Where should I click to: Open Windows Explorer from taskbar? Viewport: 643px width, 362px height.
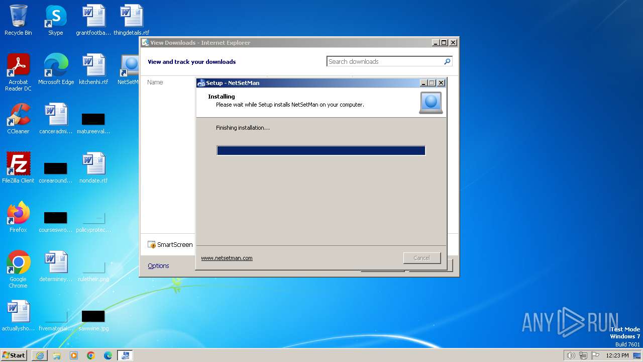point(57,355)
